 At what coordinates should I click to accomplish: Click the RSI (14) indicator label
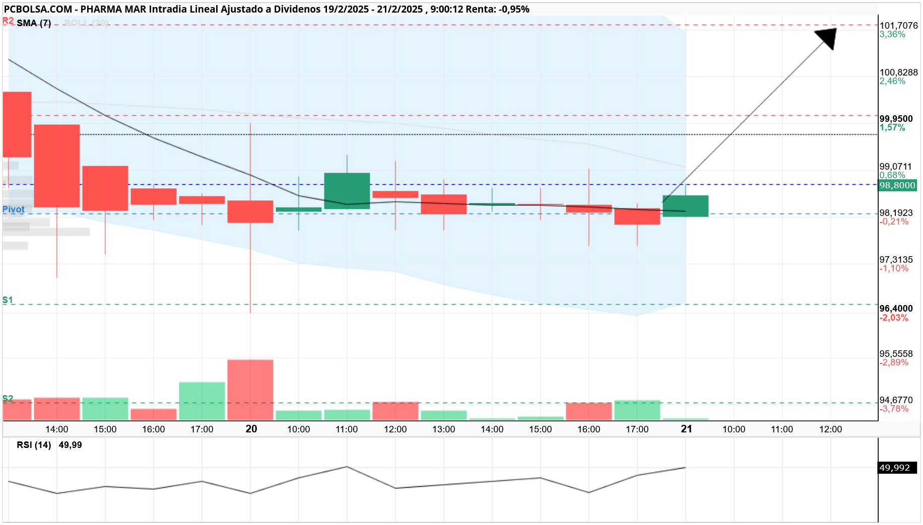coord(34,445)
